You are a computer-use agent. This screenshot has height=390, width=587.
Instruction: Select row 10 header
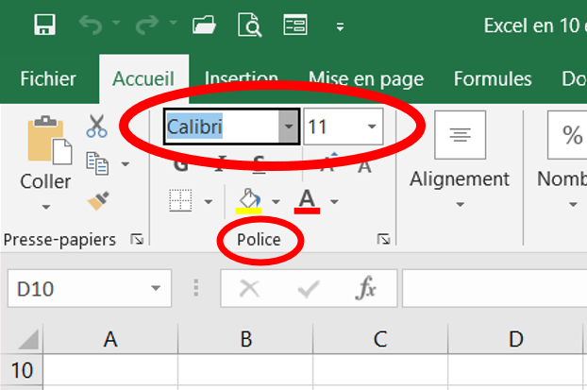pyautogui.click(x=22, y=370)
